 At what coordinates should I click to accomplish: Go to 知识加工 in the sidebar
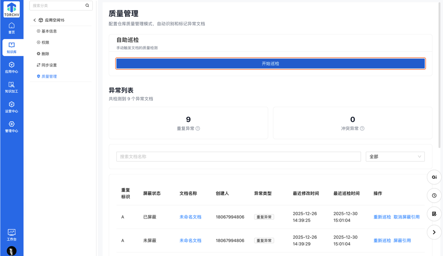click(x=12, y=87)
